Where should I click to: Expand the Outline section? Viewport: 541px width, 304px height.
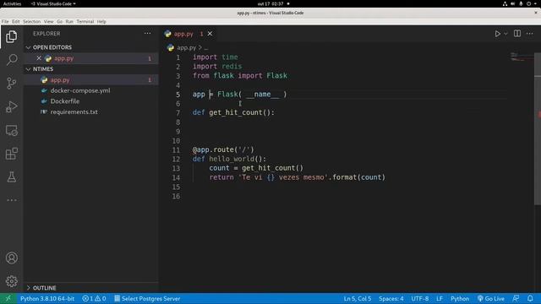pos(91,288)
